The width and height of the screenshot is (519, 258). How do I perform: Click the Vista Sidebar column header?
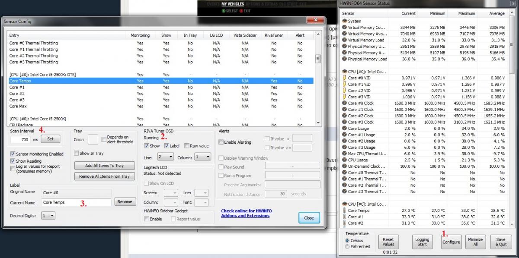[x=245, y=35]
